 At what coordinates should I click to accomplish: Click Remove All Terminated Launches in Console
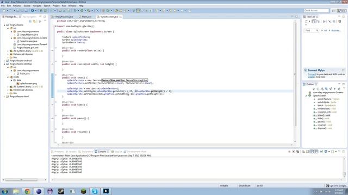point(297,152)
